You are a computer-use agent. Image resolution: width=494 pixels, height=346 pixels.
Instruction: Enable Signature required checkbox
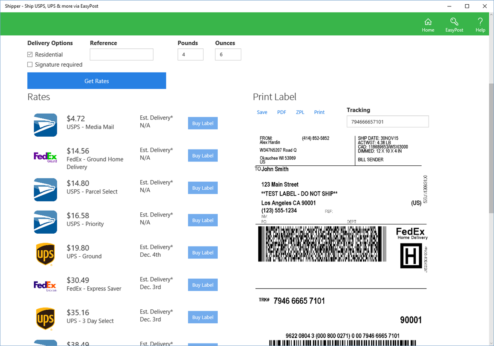pos(30,65)
